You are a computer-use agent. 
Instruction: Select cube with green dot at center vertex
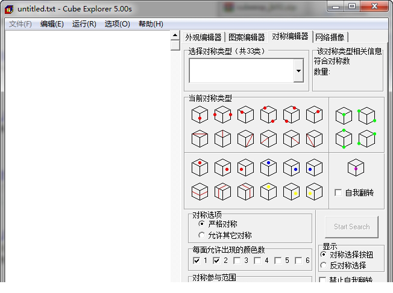point(344,116)
